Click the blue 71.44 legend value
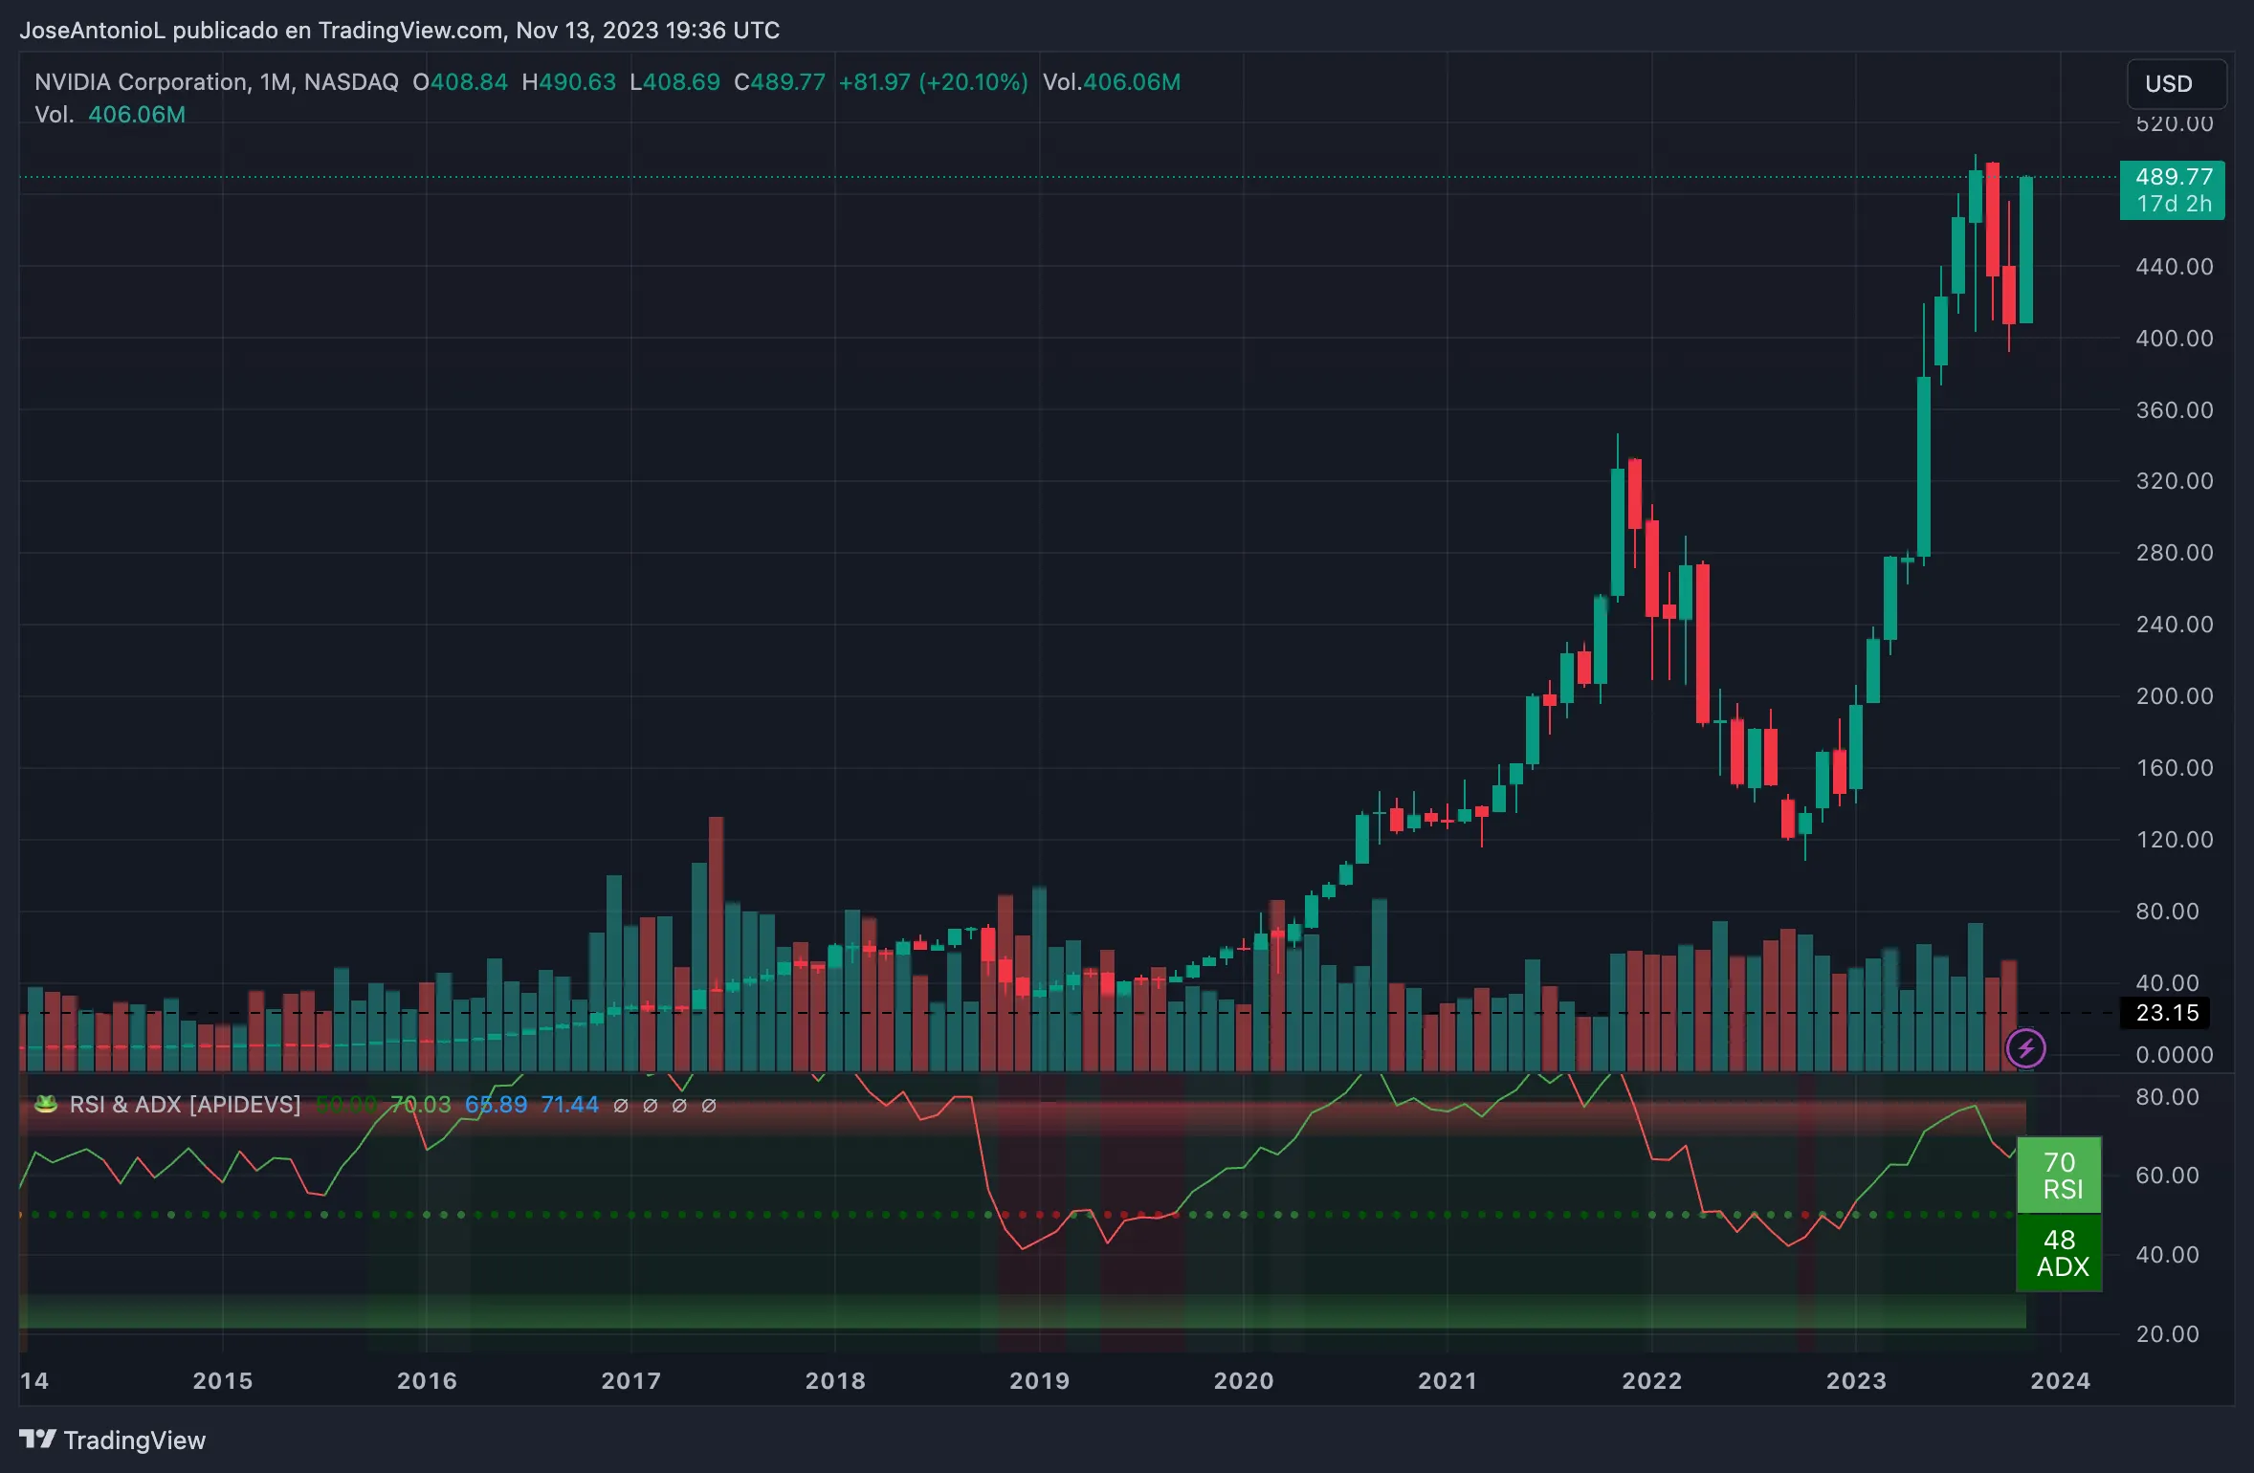This screenshot has height=1473, width=2254. click(569, 1105)
